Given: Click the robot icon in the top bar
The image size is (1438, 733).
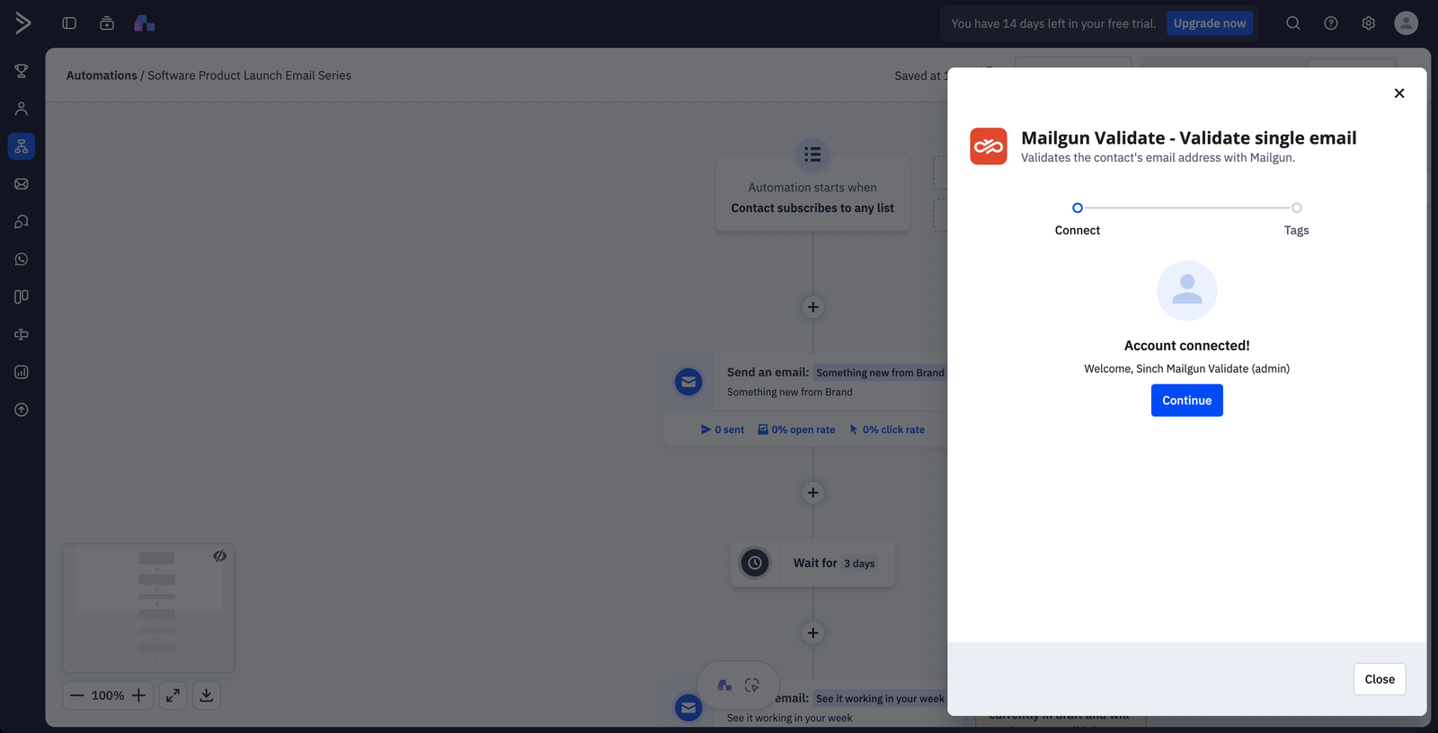Looking at the screenshot, I should click(x=107, y=23).
